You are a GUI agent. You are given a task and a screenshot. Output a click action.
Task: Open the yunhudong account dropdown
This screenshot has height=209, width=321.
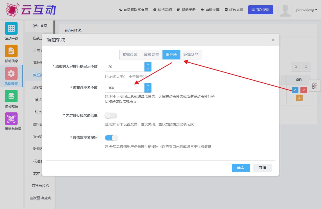[306, 10]
